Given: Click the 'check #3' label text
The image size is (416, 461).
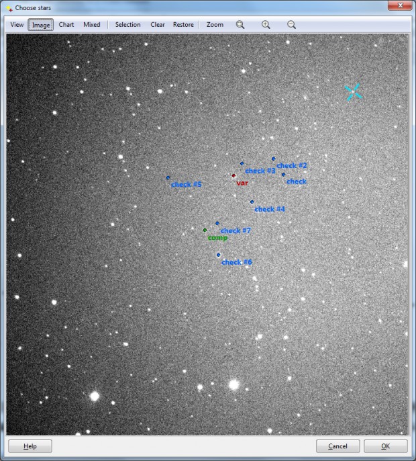Looking at the screenshot, I should (260, 171).
